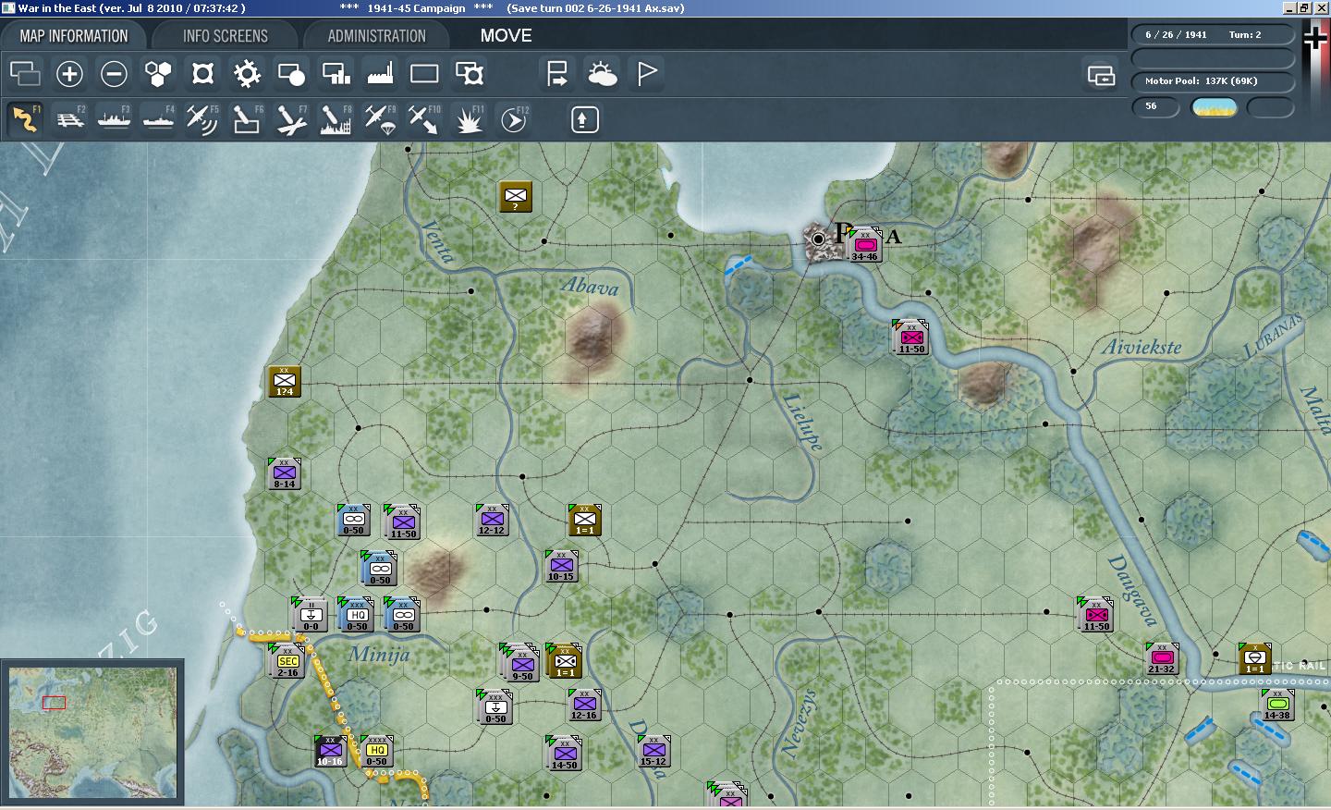
Task: Click the window arrow icon near date panel
Action: pos(1101,74)
